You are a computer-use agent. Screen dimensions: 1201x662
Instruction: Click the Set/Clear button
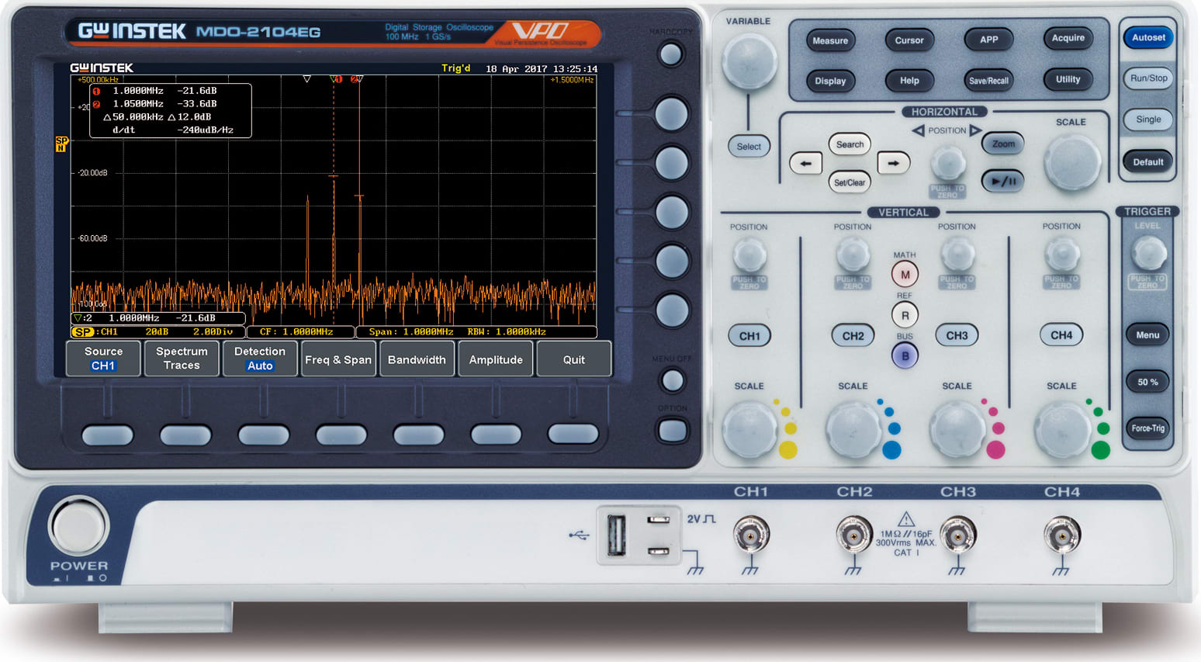[850, 182]
